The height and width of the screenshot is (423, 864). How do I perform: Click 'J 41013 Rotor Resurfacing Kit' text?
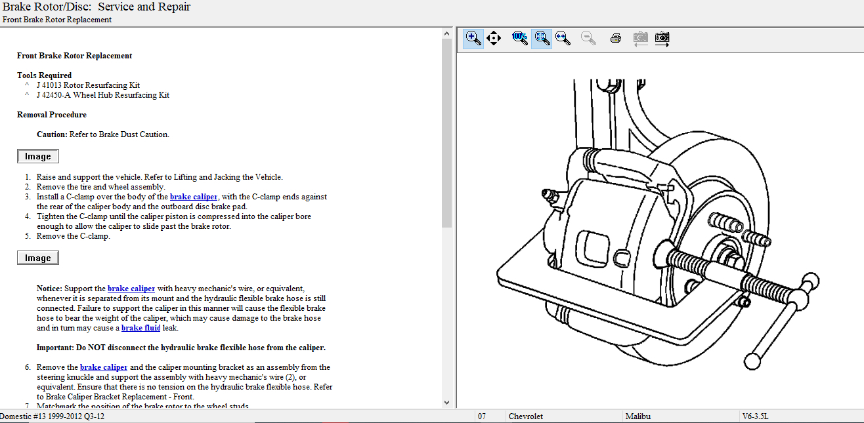point(88,85)
